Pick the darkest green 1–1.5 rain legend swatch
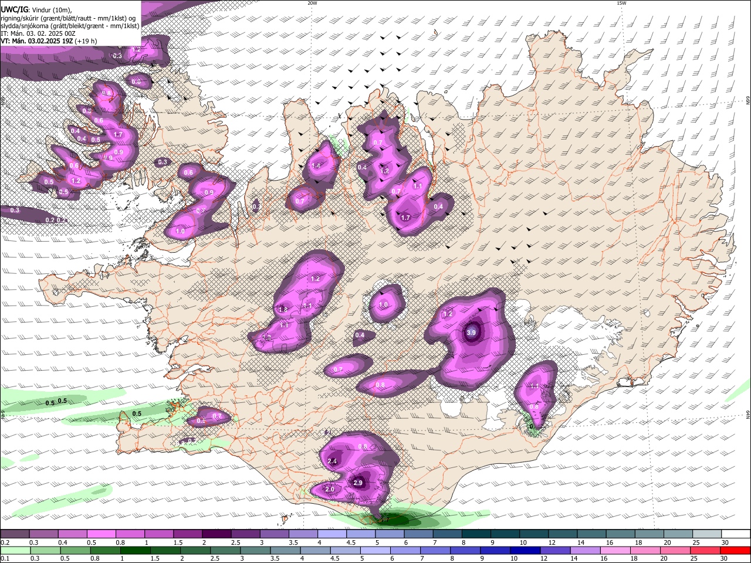The height and width of the screenshot is (563, 751). 135,550
